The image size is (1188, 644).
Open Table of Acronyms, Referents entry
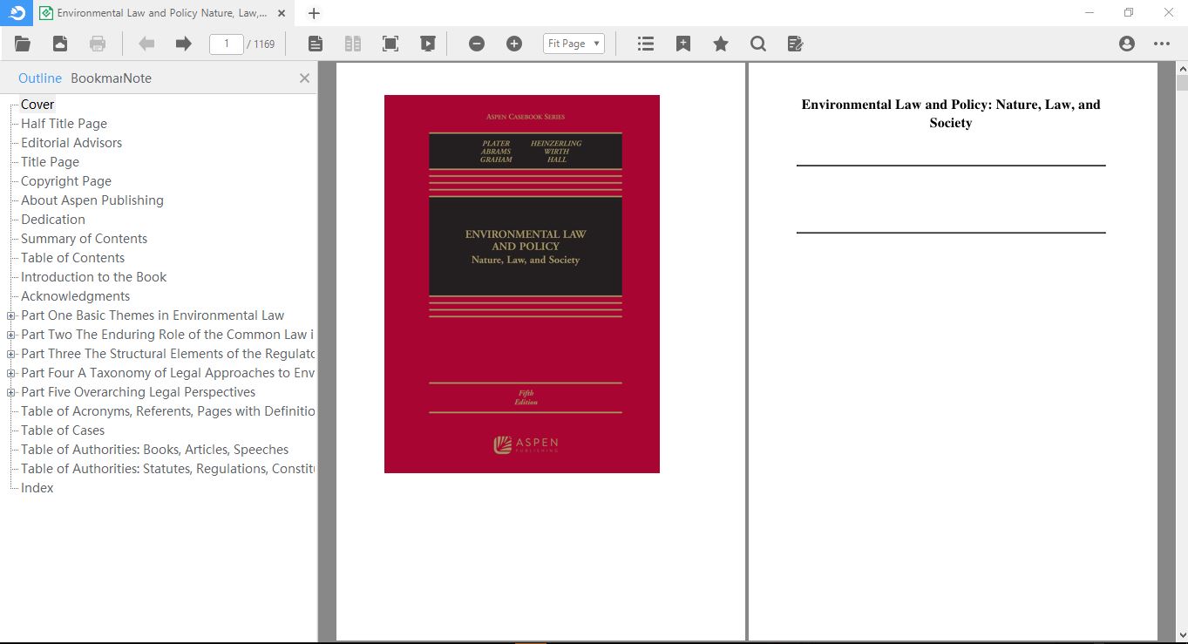167,411
